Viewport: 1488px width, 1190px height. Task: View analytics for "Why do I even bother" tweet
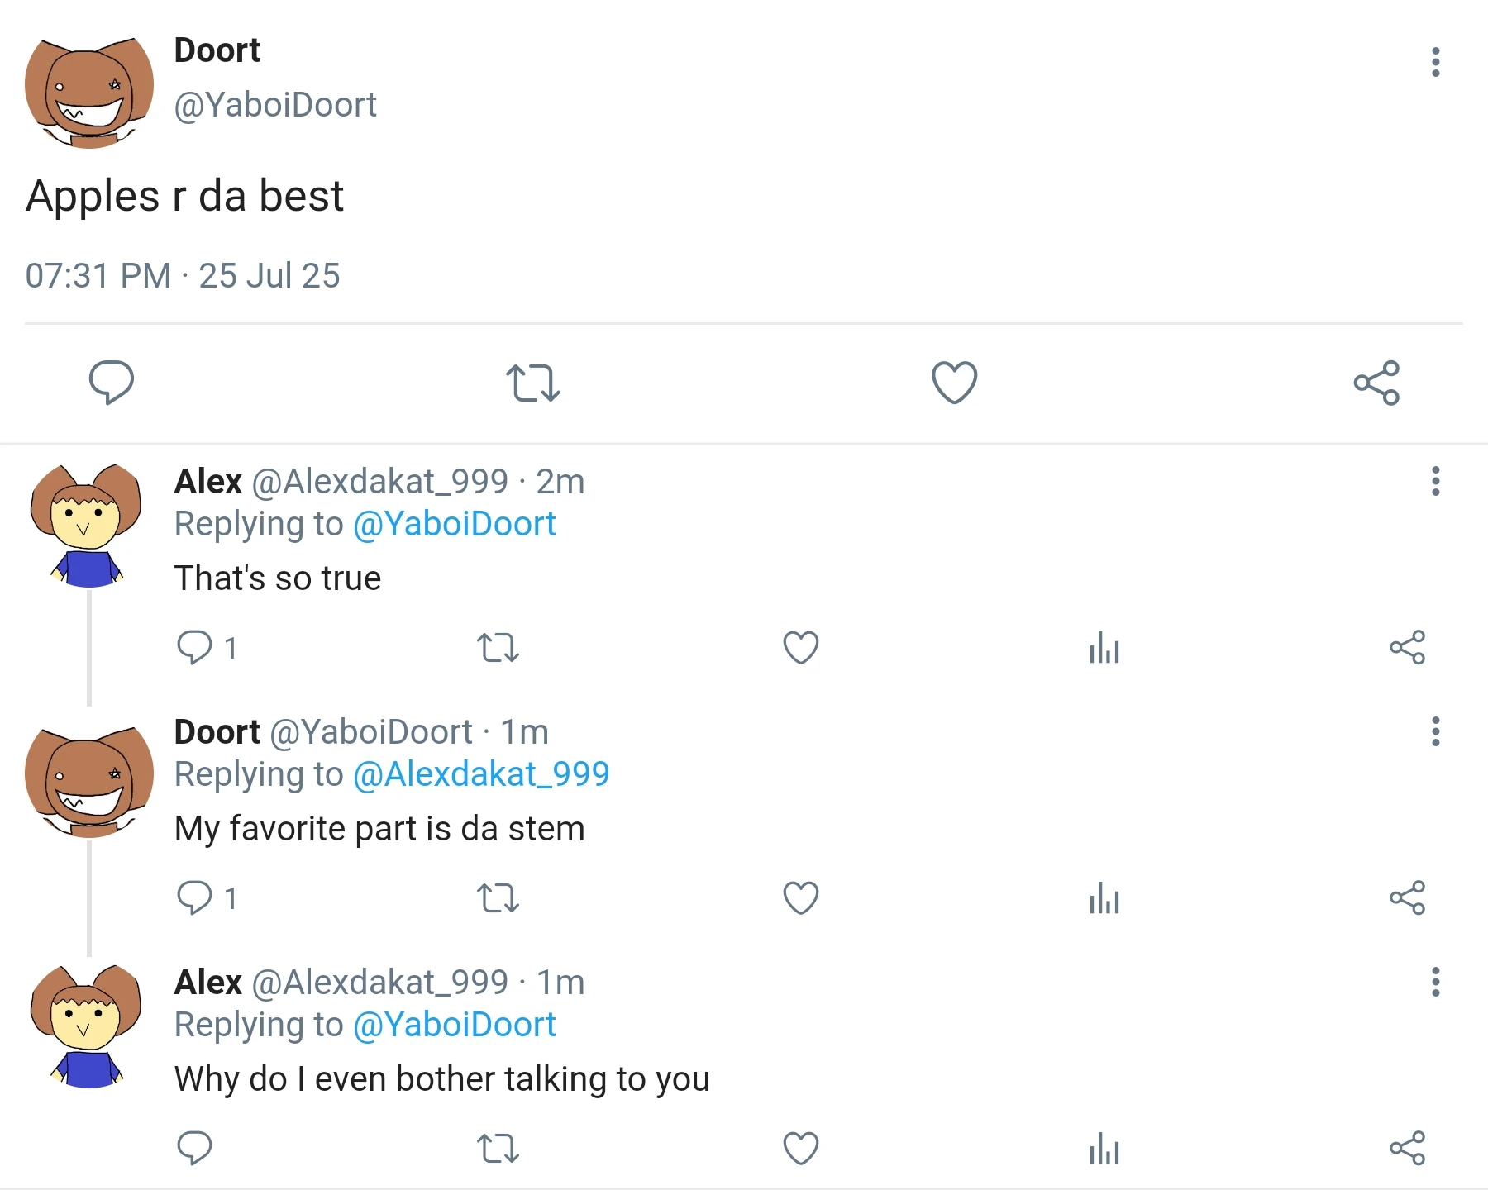pos(1104,1148)
